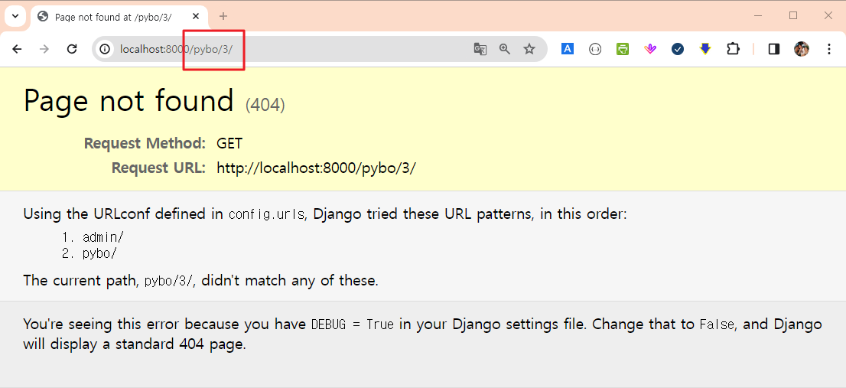Open the blue 'A' translator extension

pos(567,49)
